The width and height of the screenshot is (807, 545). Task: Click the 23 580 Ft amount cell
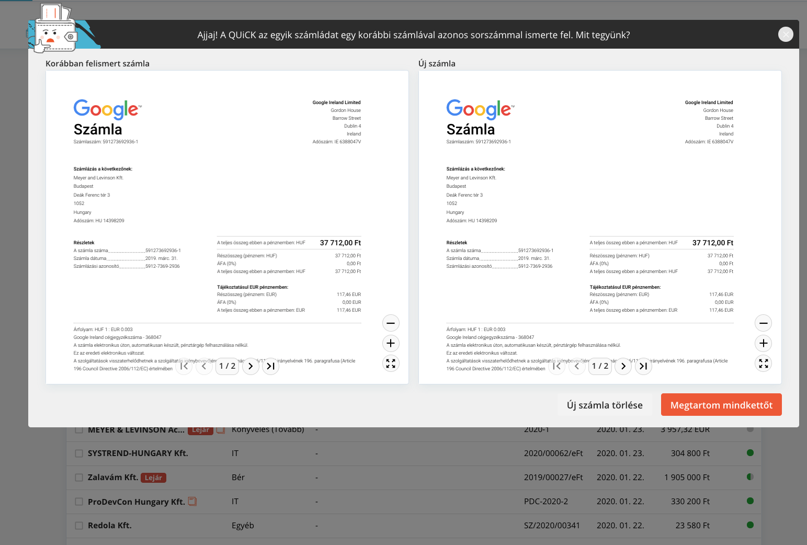pos(692,526)
